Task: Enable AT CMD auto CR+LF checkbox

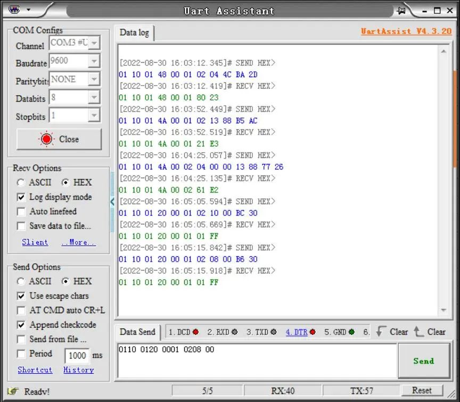Action: point(21,311)
